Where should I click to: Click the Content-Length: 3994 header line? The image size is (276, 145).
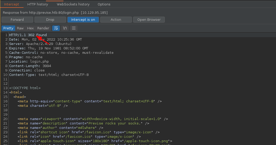(x=30, y=66)
